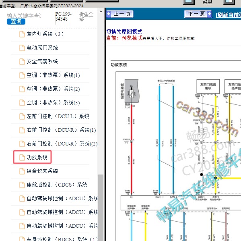The image size is (241, 241).
Task: Click document icon beside 电动尾门系统
Action: [x=22, y=48]
